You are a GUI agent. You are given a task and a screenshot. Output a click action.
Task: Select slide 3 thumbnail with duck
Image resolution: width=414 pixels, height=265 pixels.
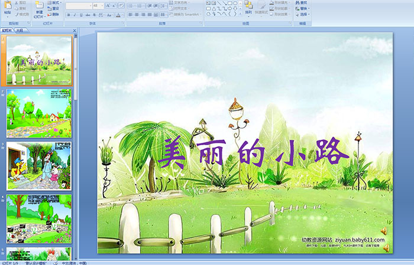click(x=39, y=166)
